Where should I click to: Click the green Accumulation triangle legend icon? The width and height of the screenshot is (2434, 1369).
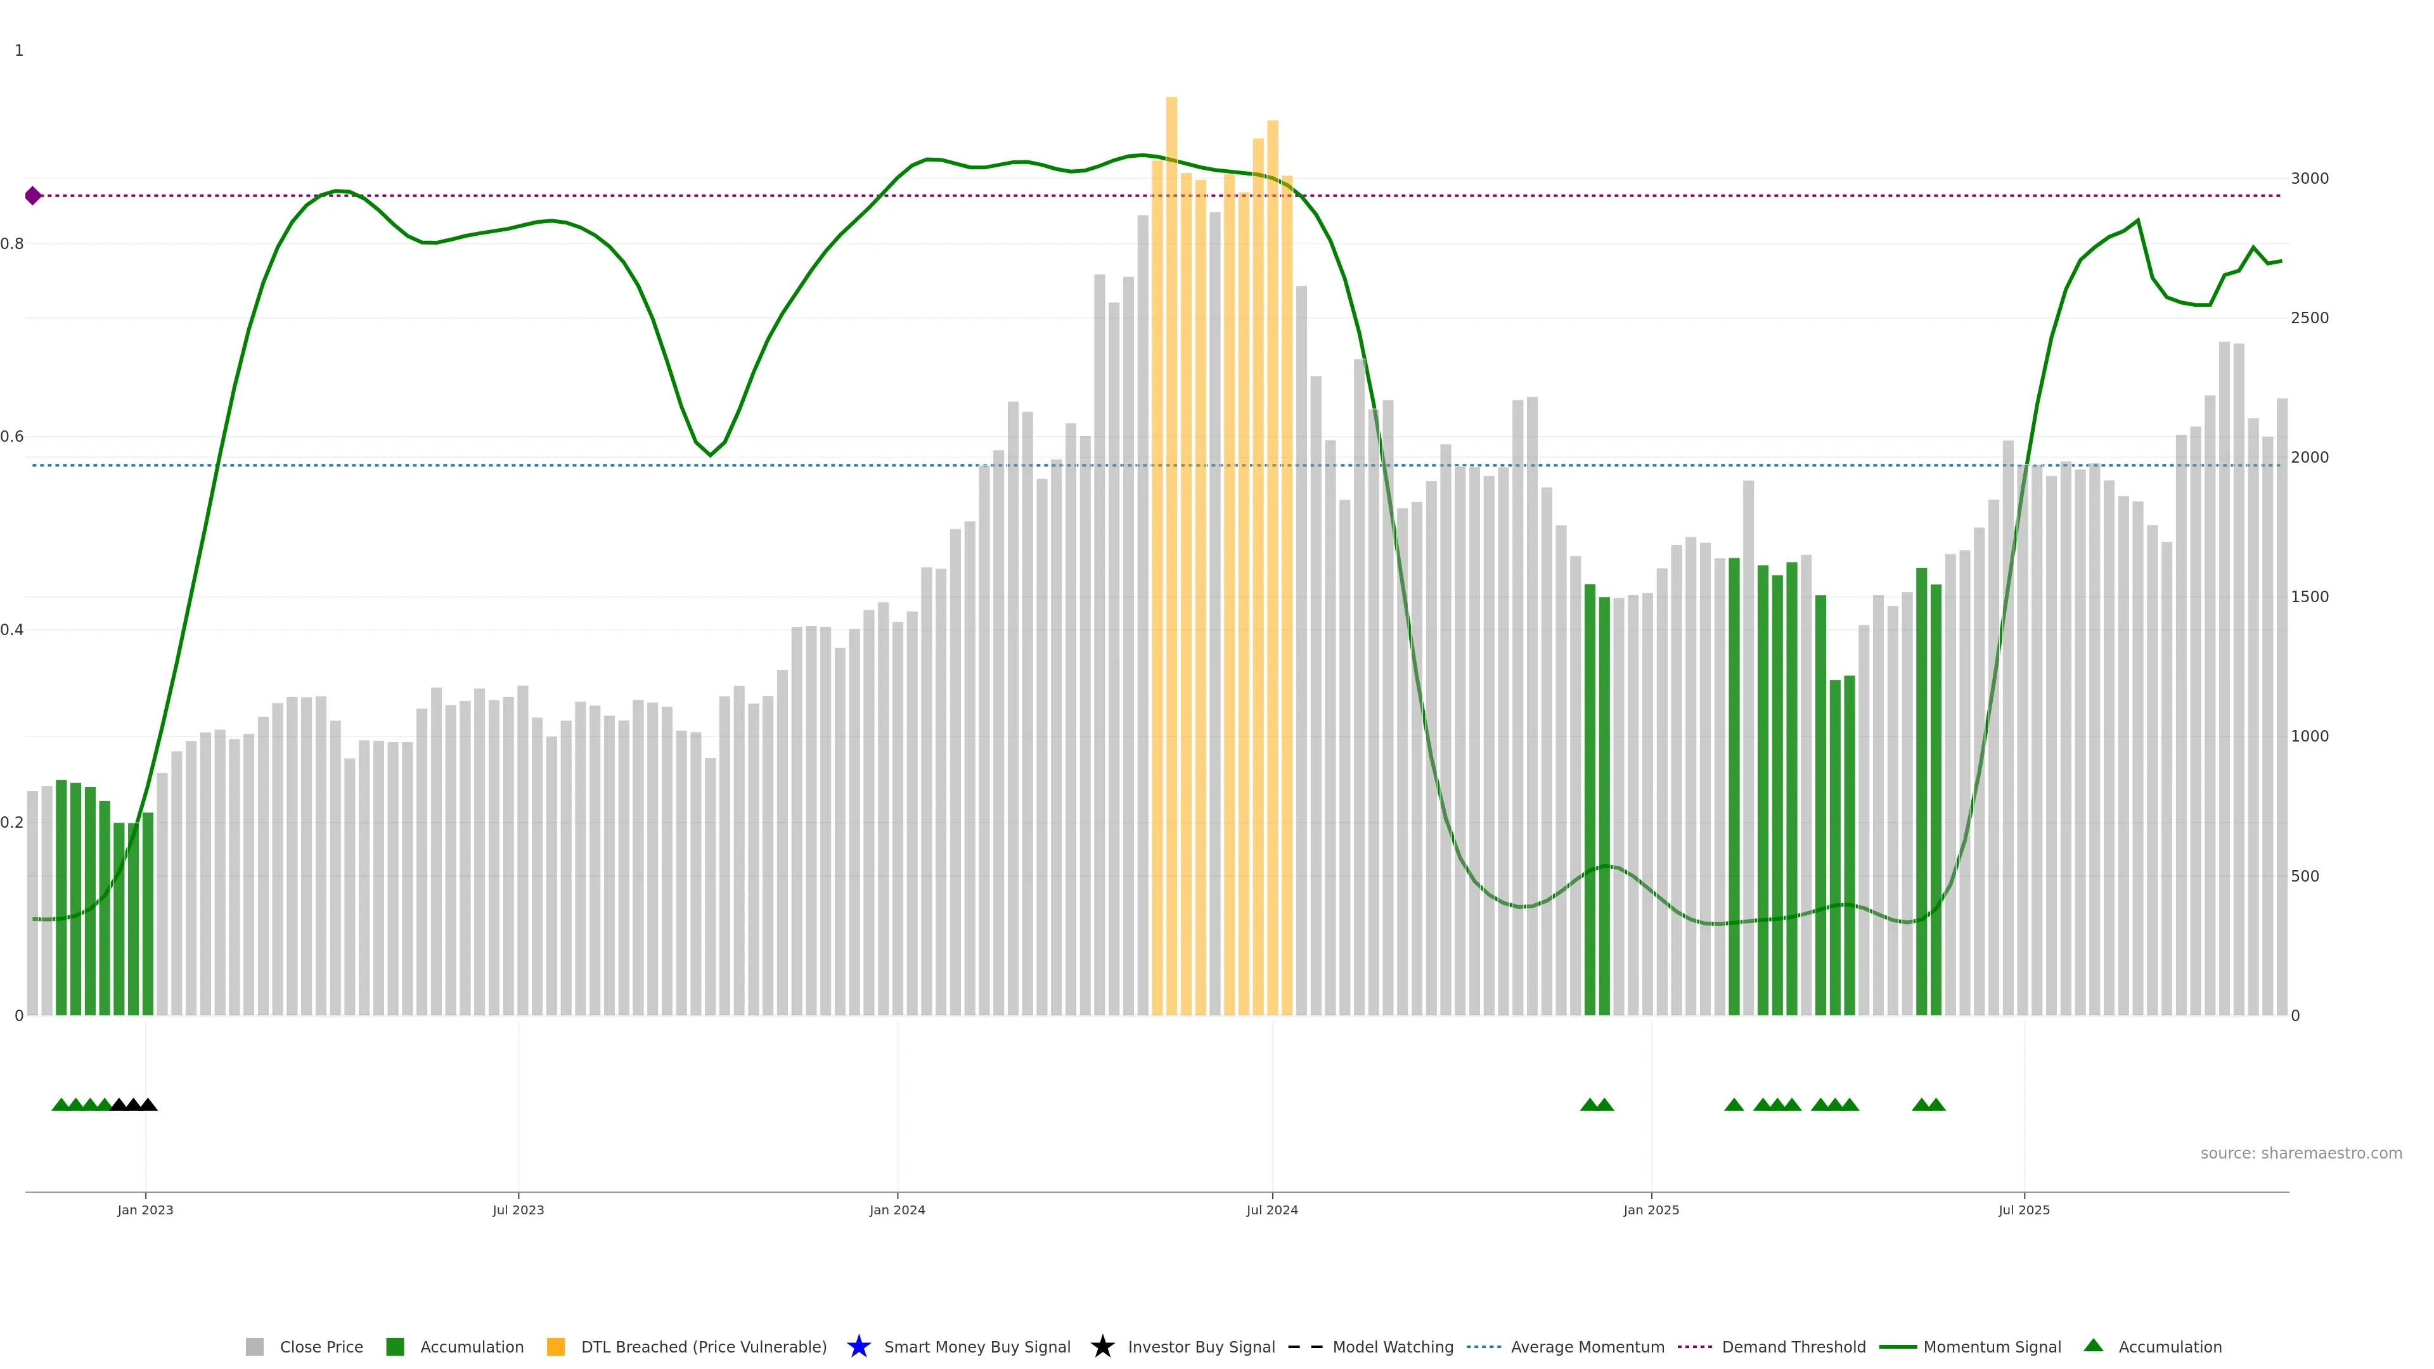(2093, 1346)
